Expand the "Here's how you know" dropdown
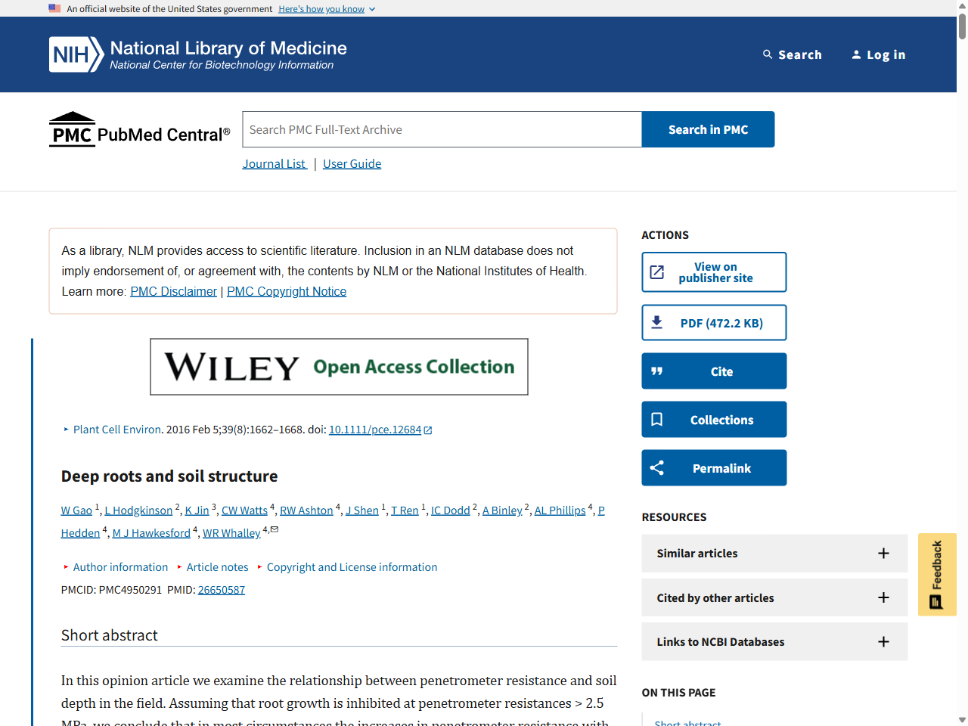968x726 pixels. [x=327, y=9]
